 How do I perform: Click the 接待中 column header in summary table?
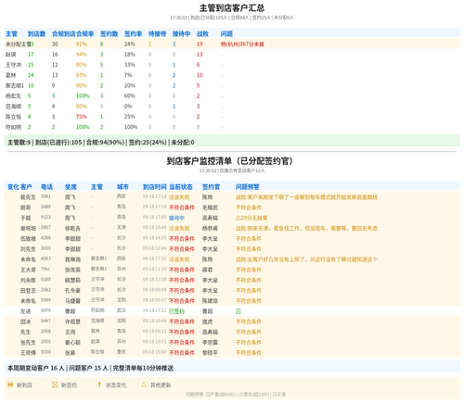point(181,33)
